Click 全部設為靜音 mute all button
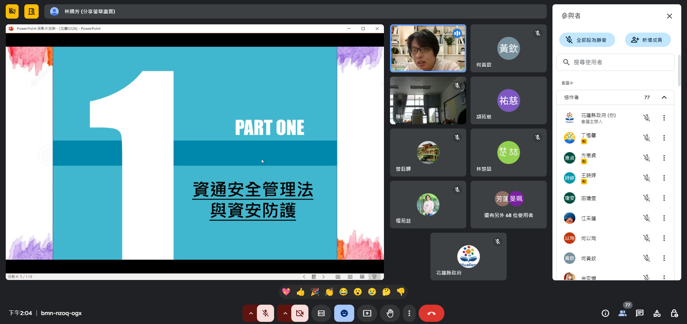Screen dimensions: 687x324 tap(587, 40)
